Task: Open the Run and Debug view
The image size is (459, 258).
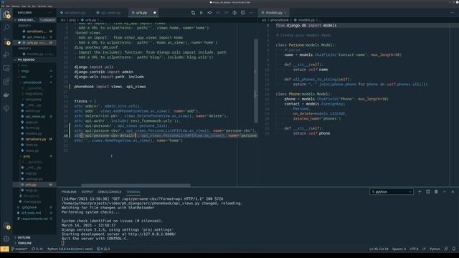Action: pyautogui.click(x=6, y=54)
